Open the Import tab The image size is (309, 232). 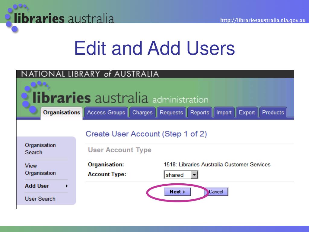tap(224, 113)
